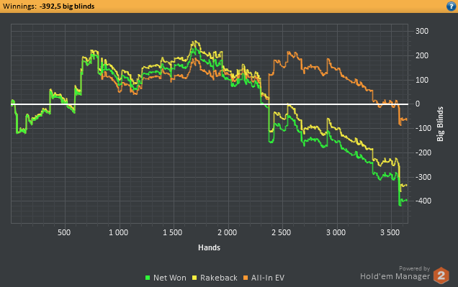Click the 2 500 hands axis label
The height and width of the screenshot is (287, 458).
tap(282, 232)
